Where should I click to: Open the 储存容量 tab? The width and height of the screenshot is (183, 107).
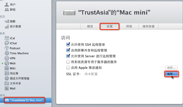[x=149, y=26]
